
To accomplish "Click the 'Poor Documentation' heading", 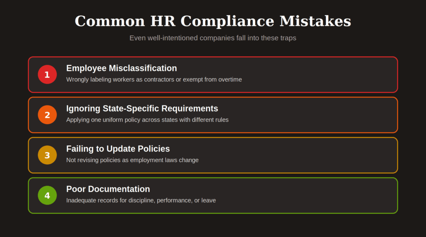I will [108, 189].
